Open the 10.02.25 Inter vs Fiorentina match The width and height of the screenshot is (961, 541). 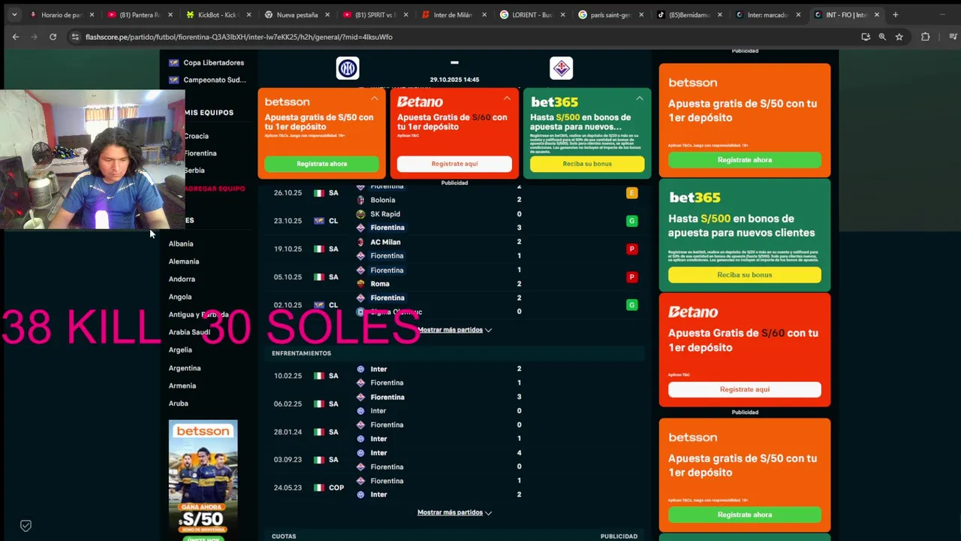454,376
